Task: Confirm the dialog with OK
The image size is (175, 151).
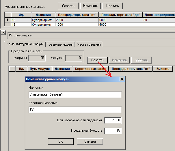Action: coord(61,141)
